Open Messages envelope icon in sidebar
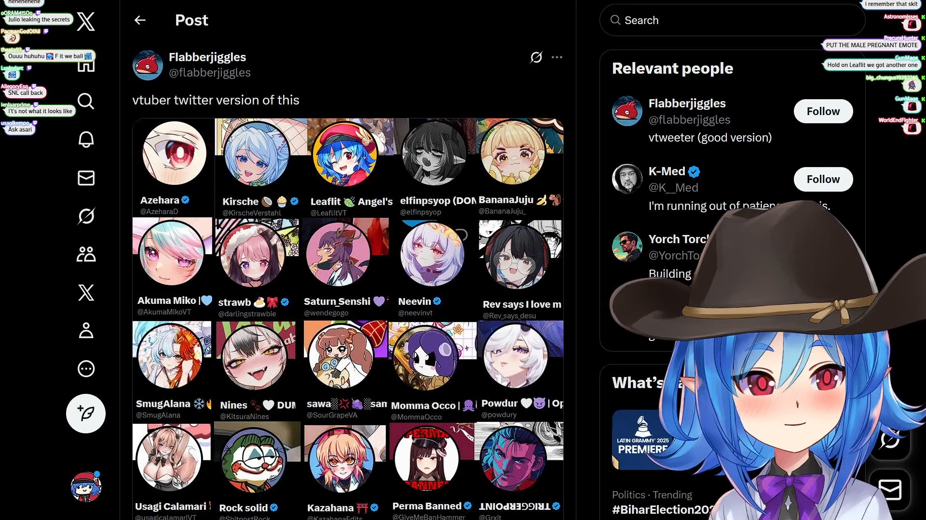 click(x=86, y=178)
